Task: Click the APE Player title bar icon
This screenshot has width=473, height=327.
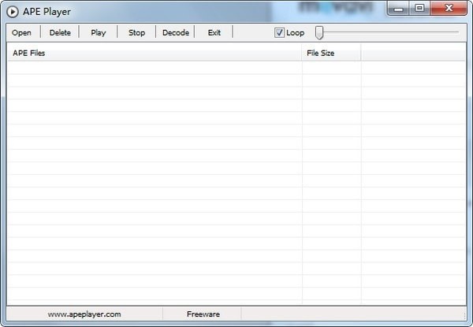Action: tap(13, 12)
